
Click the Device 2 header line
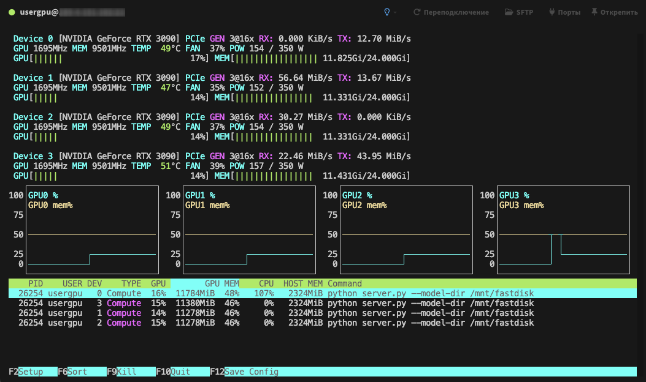[x=212, y=117]
